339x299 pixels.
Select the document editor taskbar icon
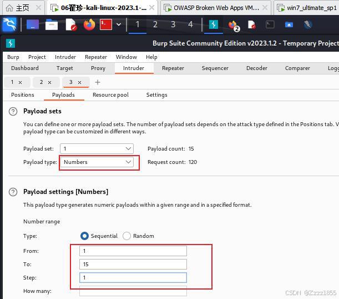pyautogui.click(x=252, y=24)
